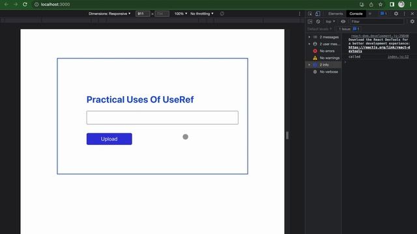Click the browser back arrow

[x=6, y=5]
